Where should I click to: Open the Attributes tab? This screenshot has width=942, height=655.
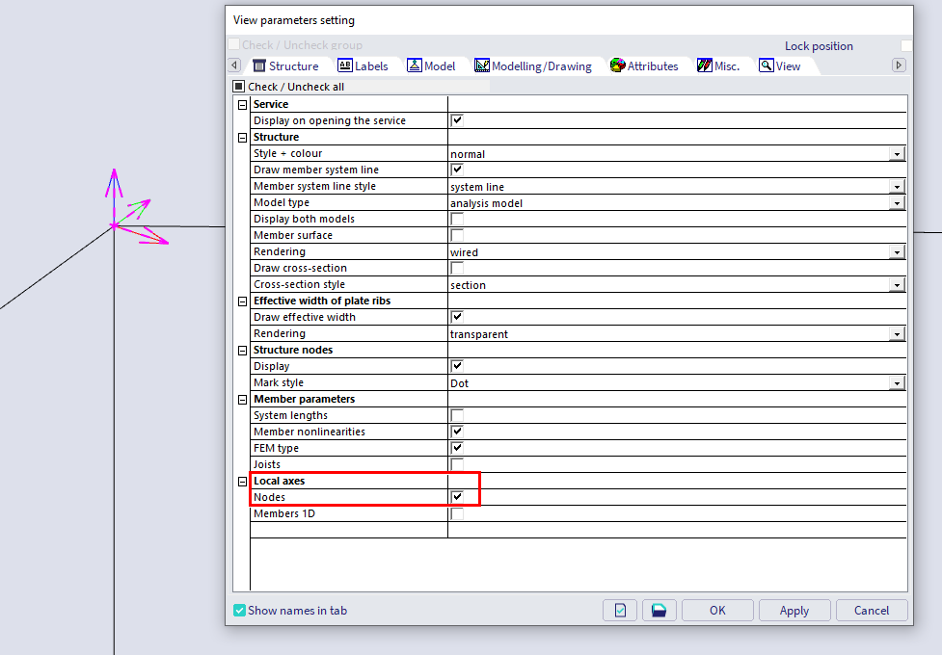click(x=644, y=65)
